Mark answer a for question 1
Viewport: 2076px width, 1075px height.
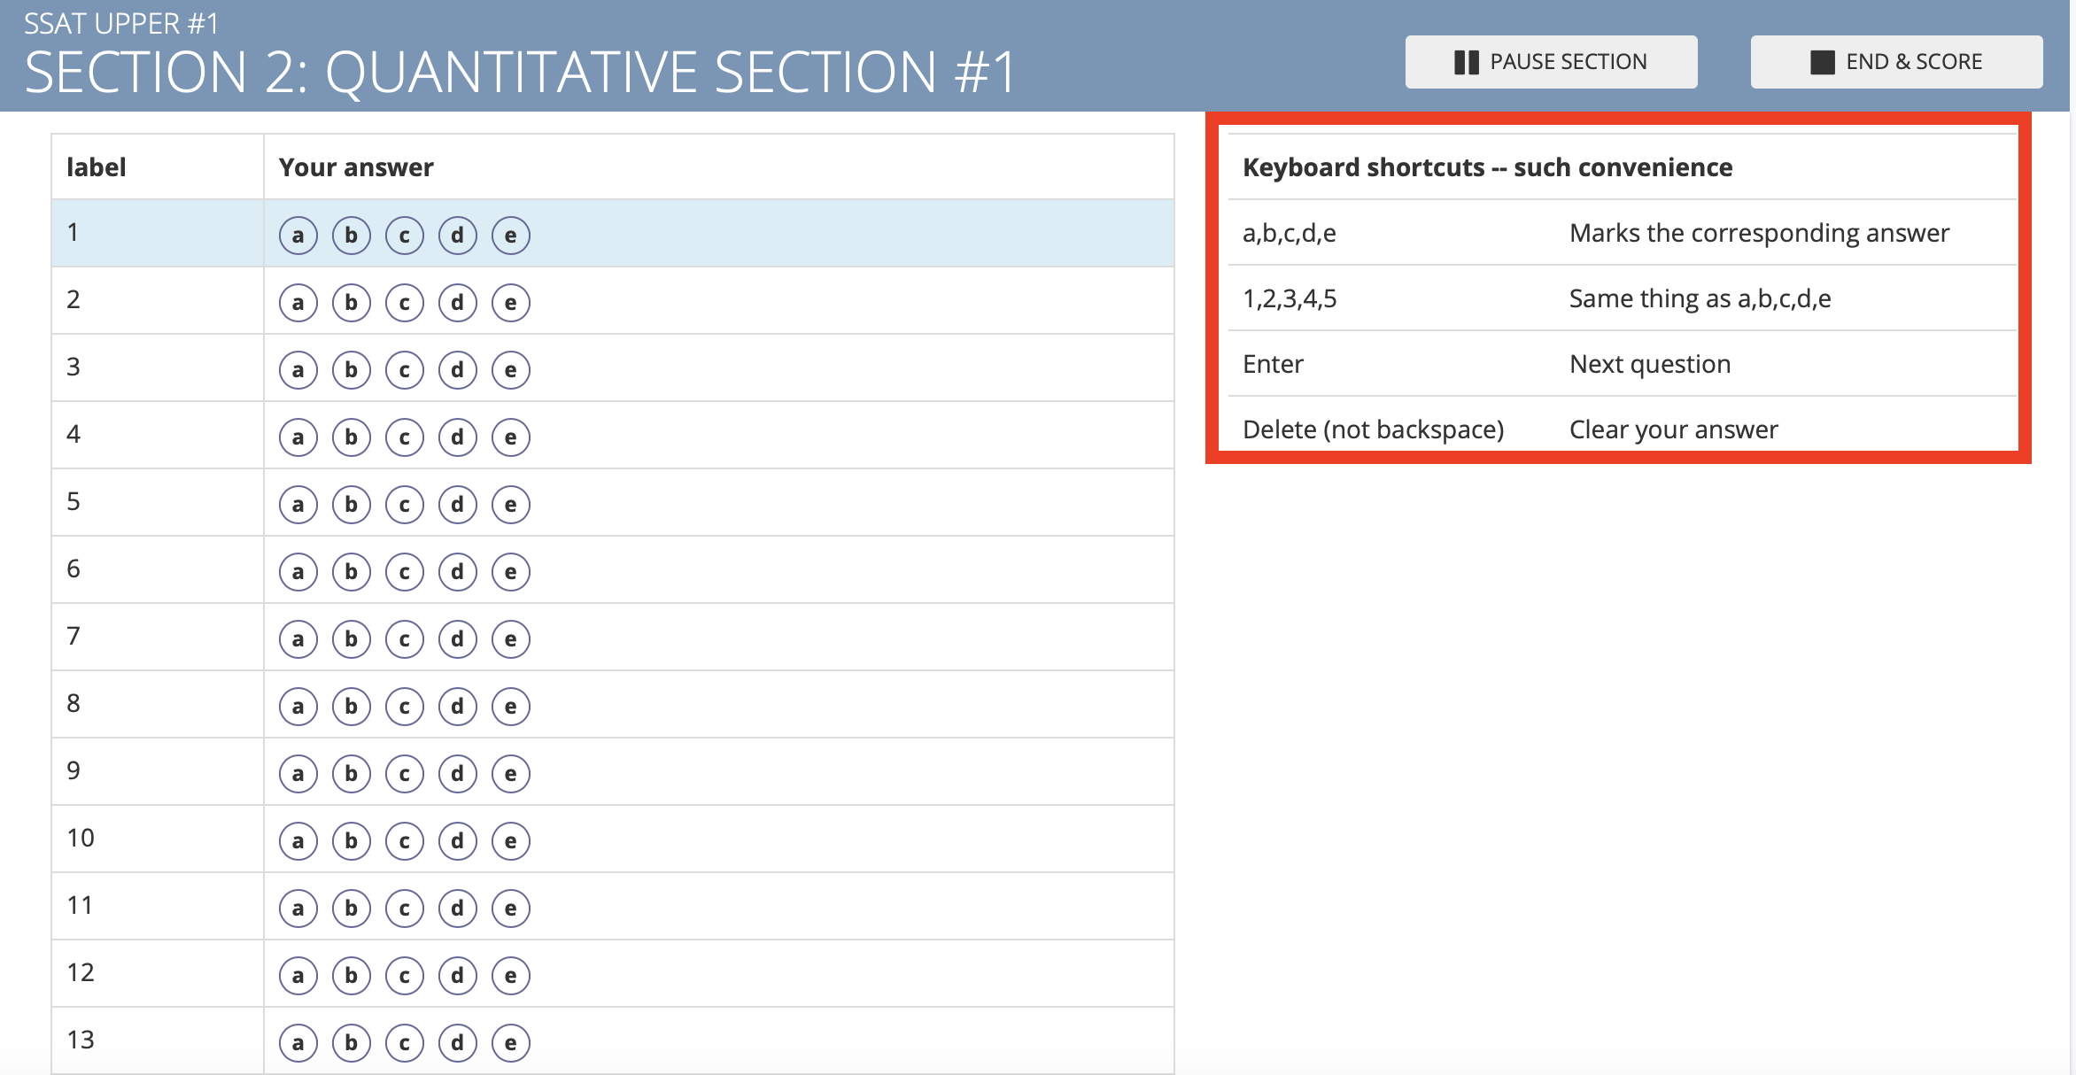(x=298, y=236)
